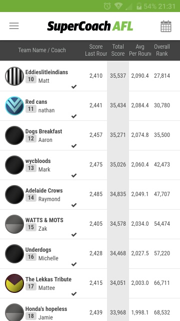Sort by Total Score column header

coord(118,50)
